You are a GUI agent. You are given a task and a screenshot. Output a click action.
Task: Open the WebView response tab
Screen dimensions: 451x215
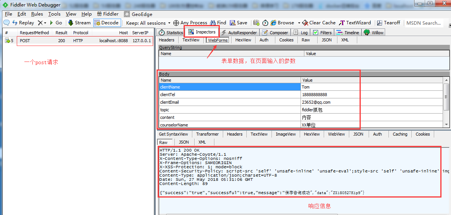coord(336,134)
